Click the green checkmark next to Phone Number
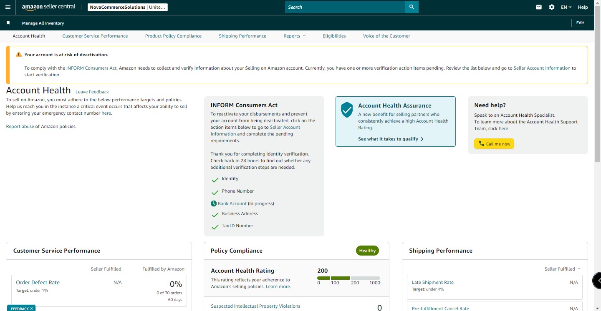Viewport: 601px width, 311px height. click(x=215, y=193)
